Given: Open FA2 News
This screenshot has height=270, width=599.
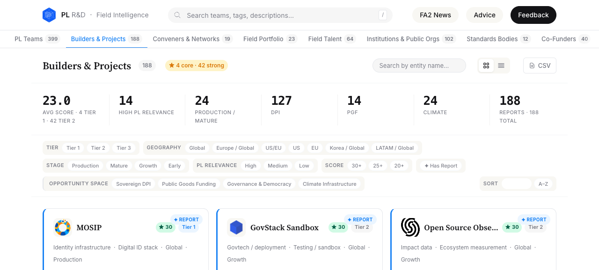Looking at the screenshot, I should (x=435, y=15).
